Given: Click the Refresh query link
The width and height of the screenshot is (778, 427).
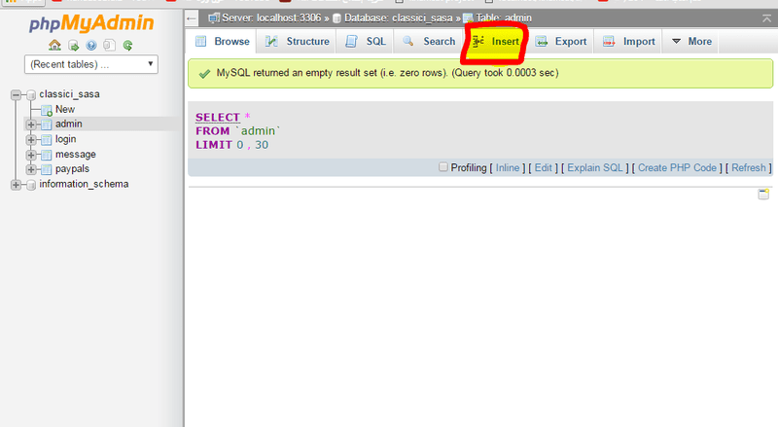Looking at the screenshot, I should [748, 168].
